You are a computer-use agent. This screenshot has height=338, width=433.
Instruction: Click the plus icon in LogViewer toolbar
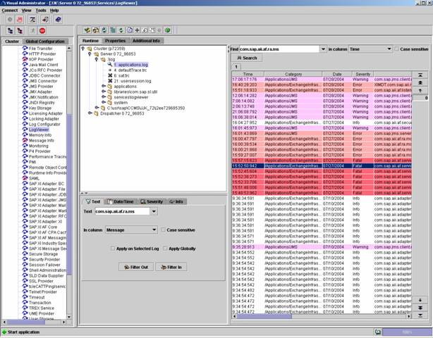click(x=137, y=30)
